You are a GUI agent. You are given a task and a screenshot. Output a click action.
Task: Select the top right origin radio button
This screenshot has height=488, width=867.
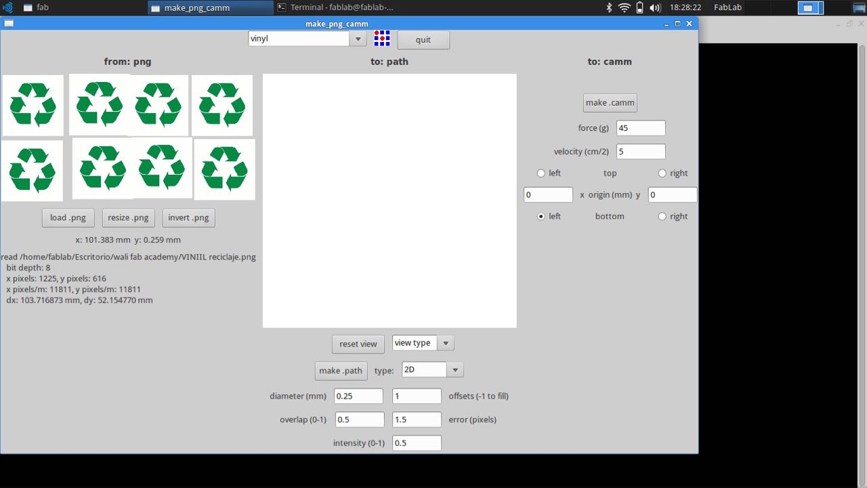click(662, 173)
